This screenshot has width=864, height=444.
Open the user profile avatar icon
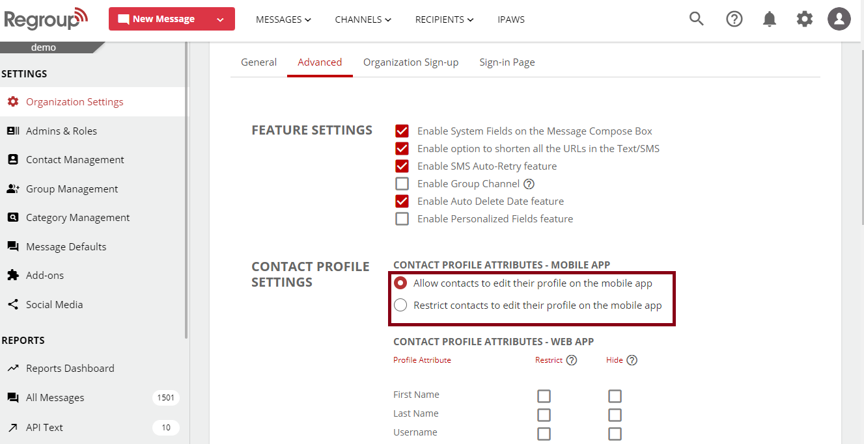pos(839,19)
